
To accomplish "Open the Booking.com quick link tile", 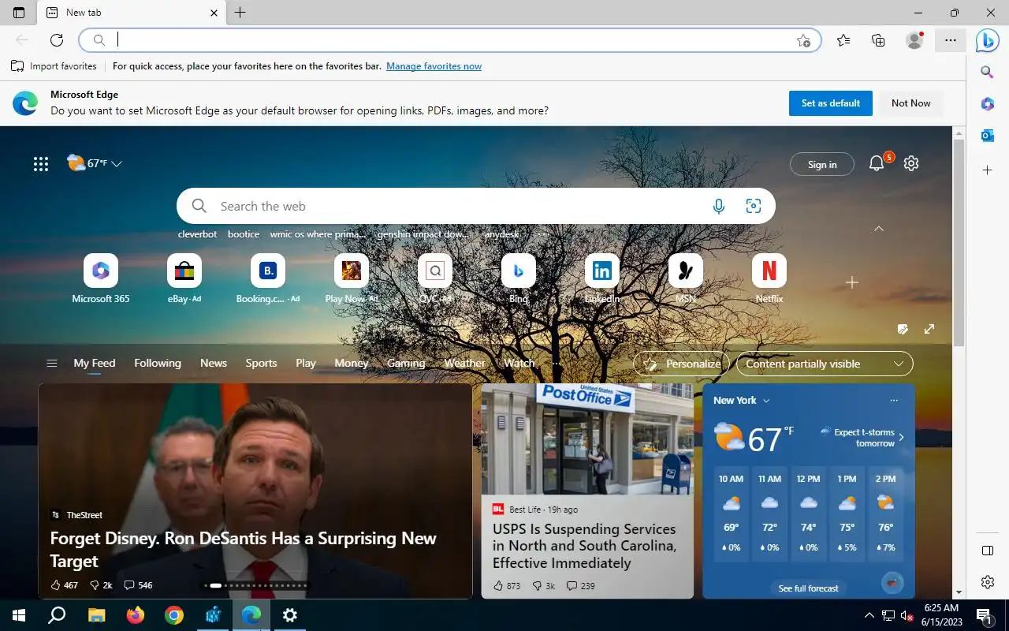I will pyautogui.click(x=268, y=279).
